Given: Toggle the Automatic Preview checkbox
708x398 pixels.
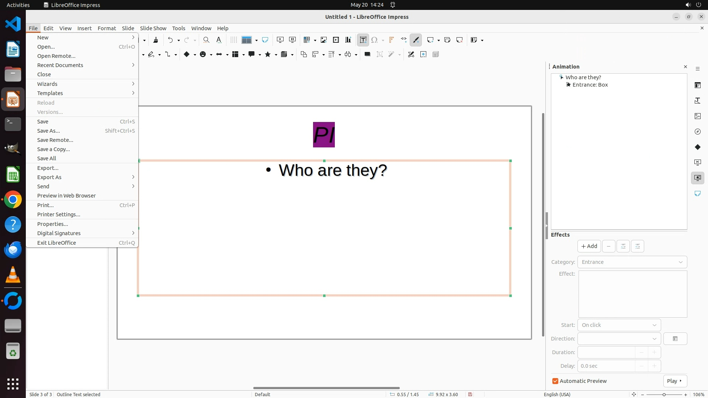Looking at the screenshot, I should [x=555, y=381].
